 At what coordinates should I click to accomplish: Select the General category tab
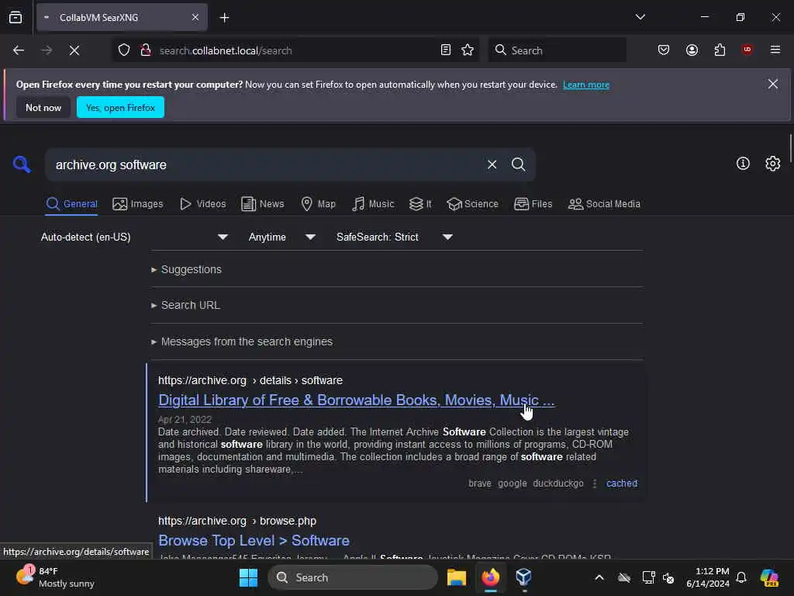pos(71,204)
